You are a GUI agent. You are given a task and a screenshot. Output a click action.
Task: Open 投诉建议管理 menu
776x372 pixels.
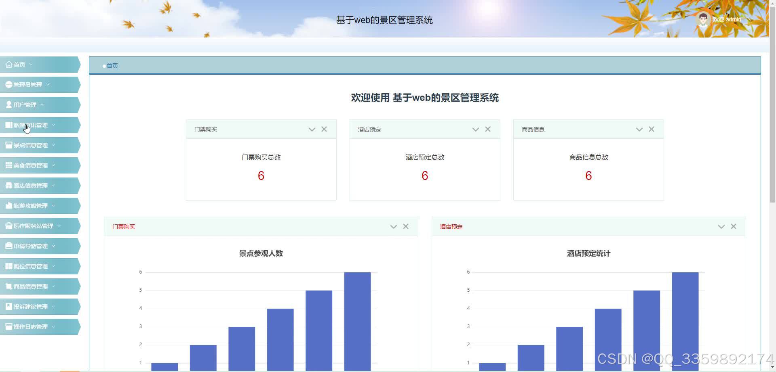click(40, 307)
